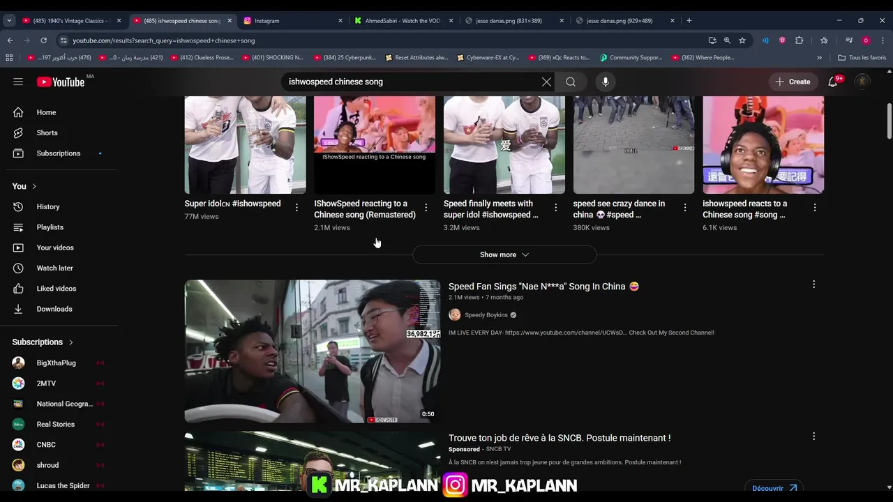Show more bookmarks via the overflow chevron
This screenshot has height=502, width=893.
(819, 58)
